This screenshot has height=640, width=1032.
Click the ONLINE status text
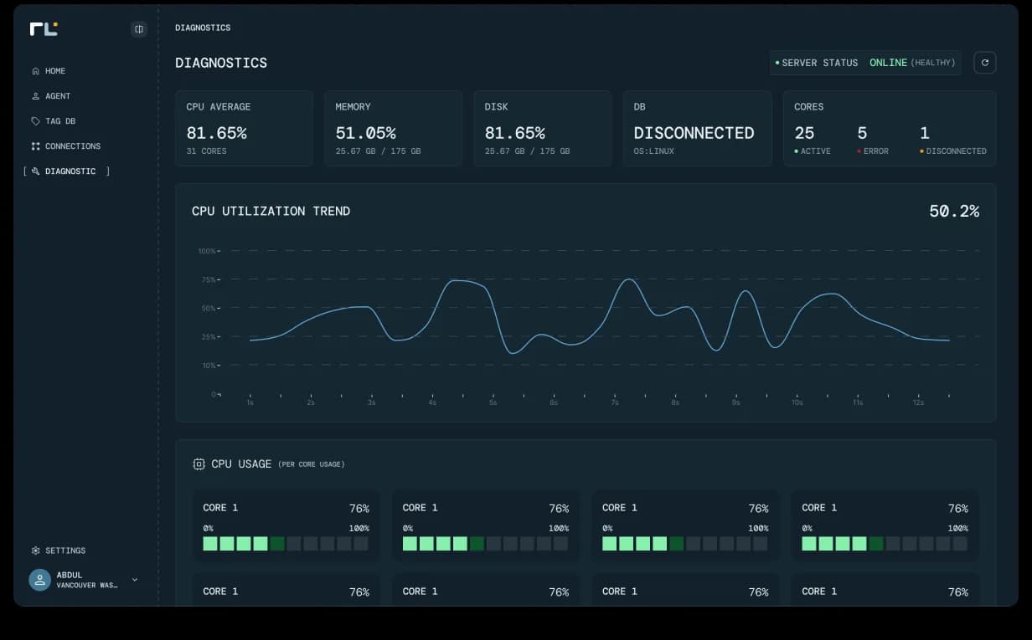888,63
